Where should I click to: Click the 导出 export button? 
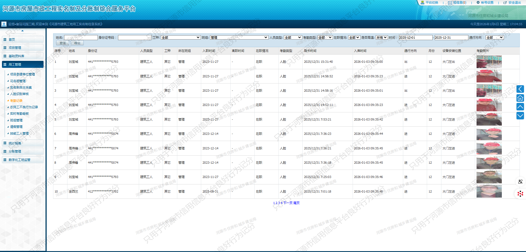pyautogui.click(x=77, y=43)
